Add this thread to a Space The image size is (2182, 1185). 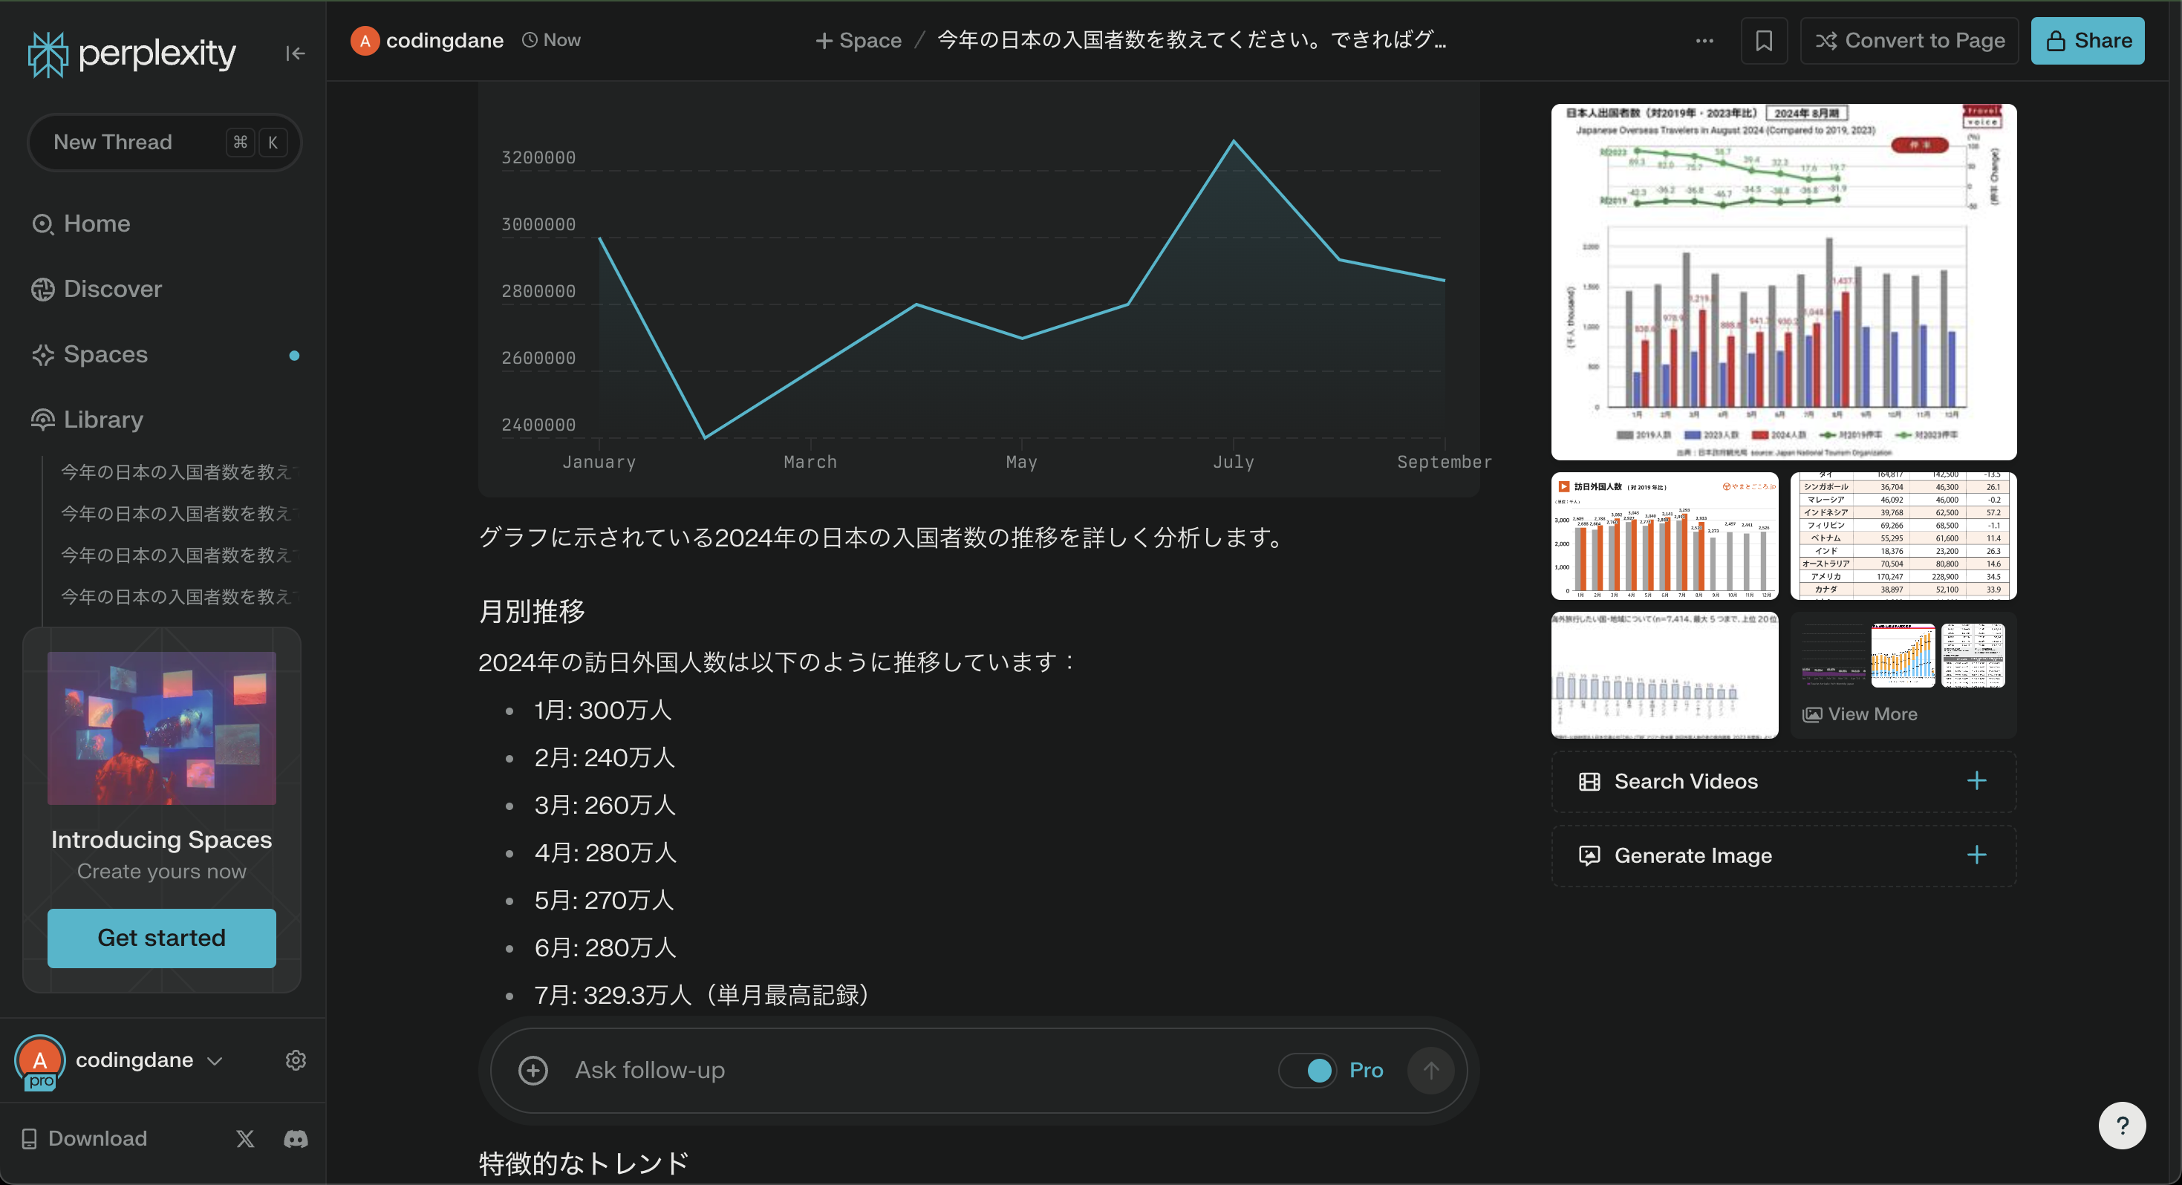(x=857, y=40)
